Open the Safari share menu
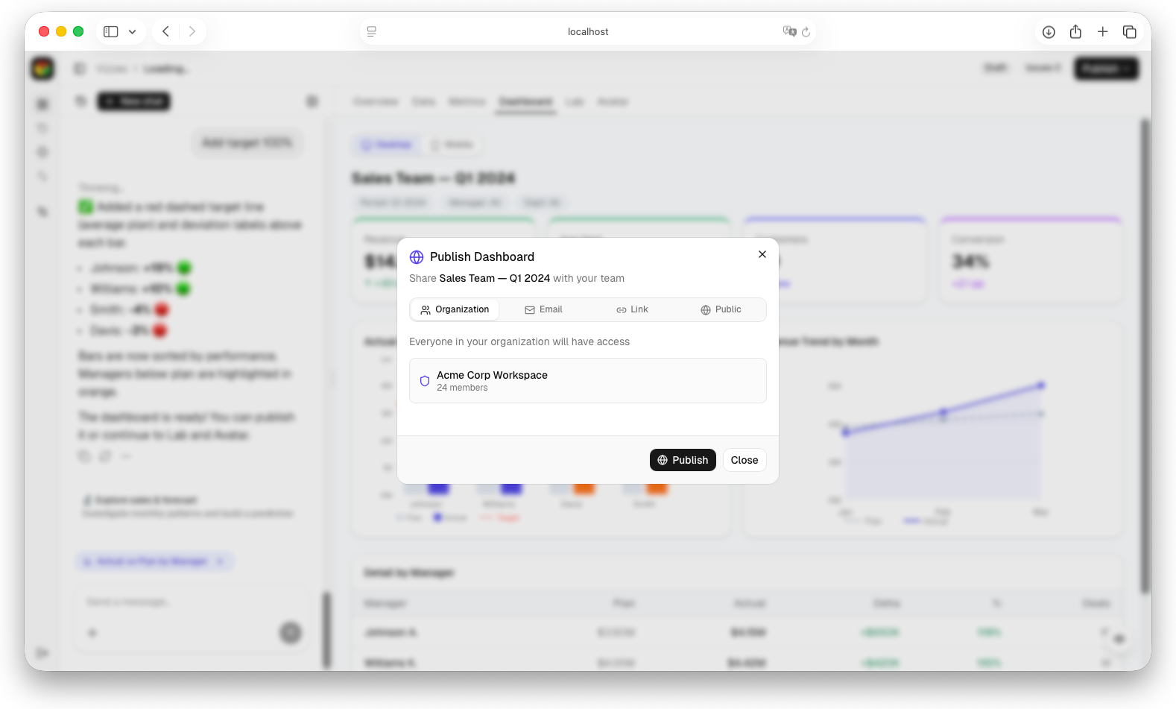The height and width of the screenshot is (709, 1176). click(1075, 31)
